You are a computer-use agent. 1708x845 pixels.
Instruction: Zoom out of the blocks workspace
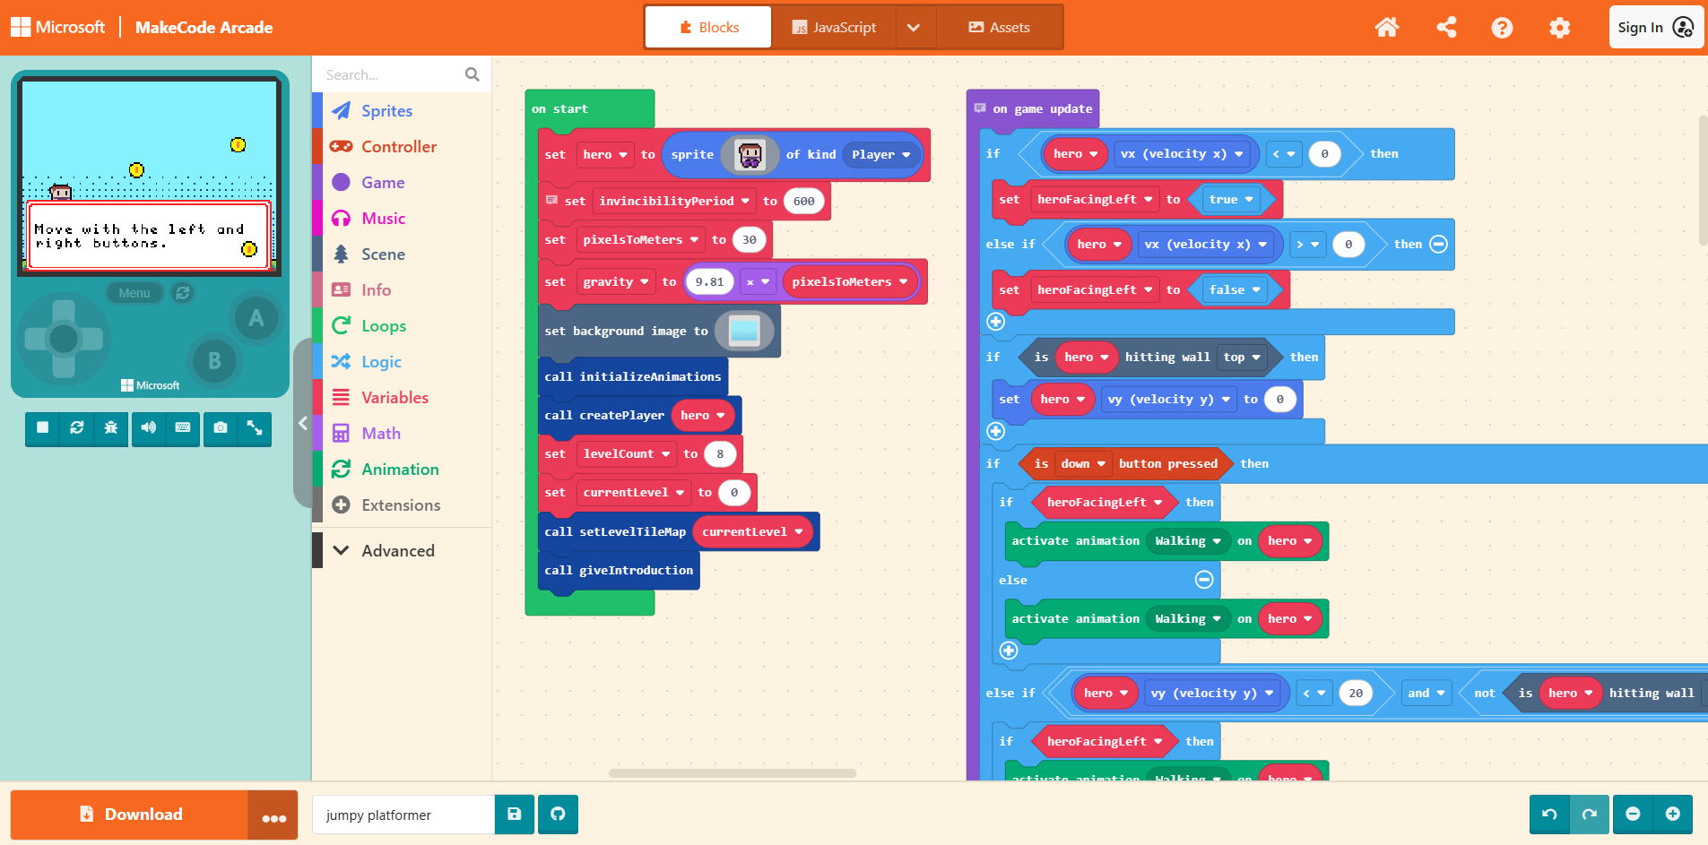click(1633, 815)
